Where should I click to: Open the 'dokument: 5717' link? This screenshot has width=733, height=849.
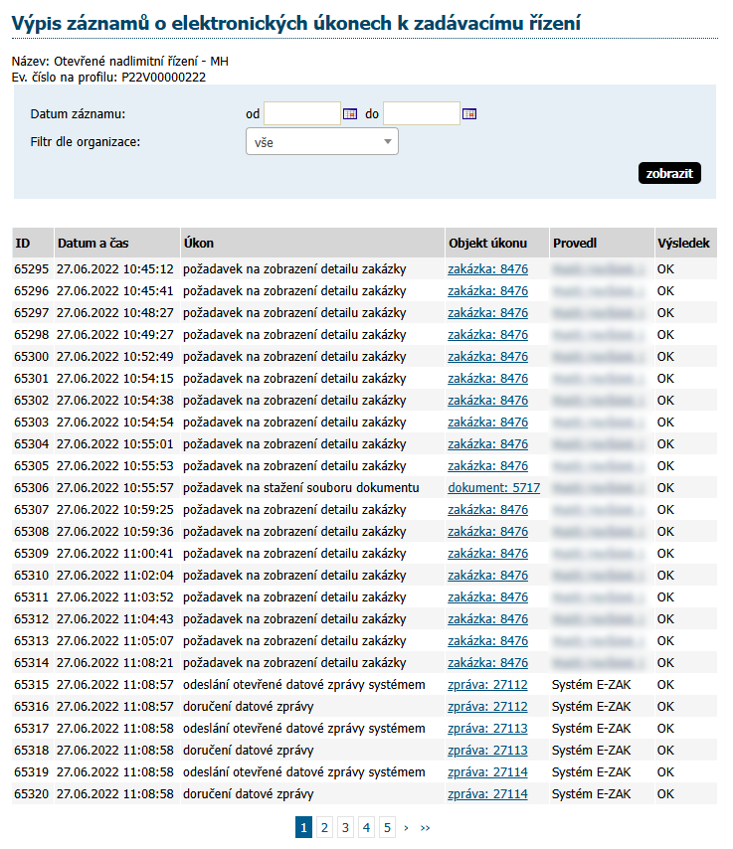tap(493, 488)
